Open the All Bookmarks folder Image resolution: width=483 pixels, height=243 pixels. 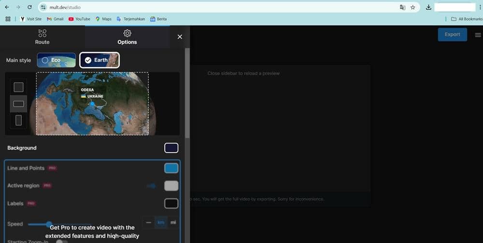point(466,19)
